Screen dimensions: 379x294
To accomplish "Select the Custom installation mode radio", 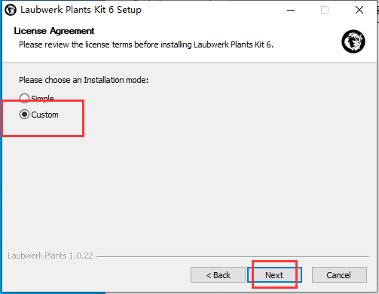I will pos(24,115).
